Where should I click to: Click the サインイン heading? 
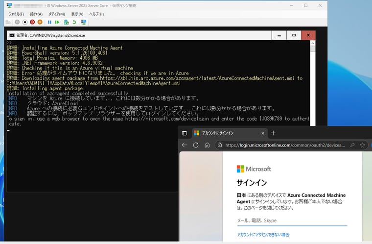(x=252, y=182)
